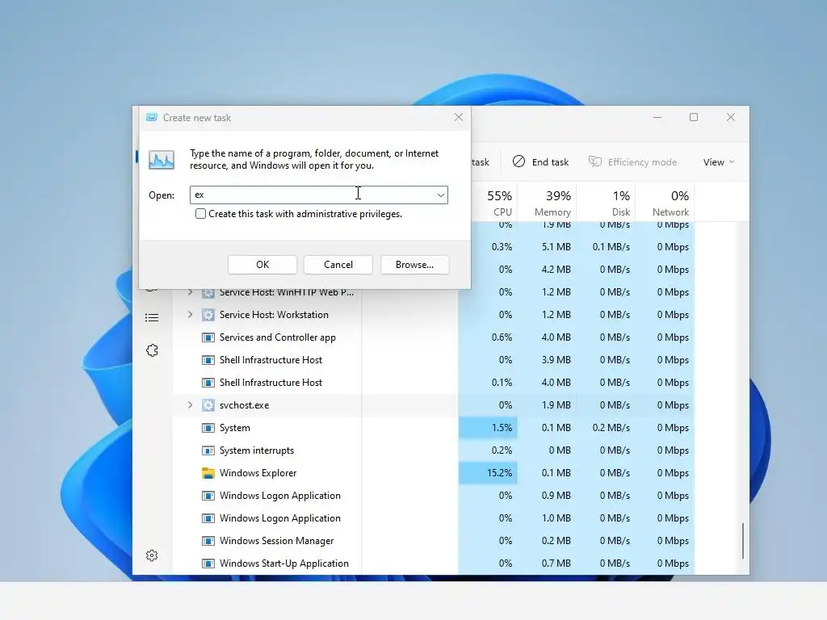Click Efficiency mode in the toolbar
The height and width of the screenshot is (620, 827).
pyautogui.click(x=633, y=161)
